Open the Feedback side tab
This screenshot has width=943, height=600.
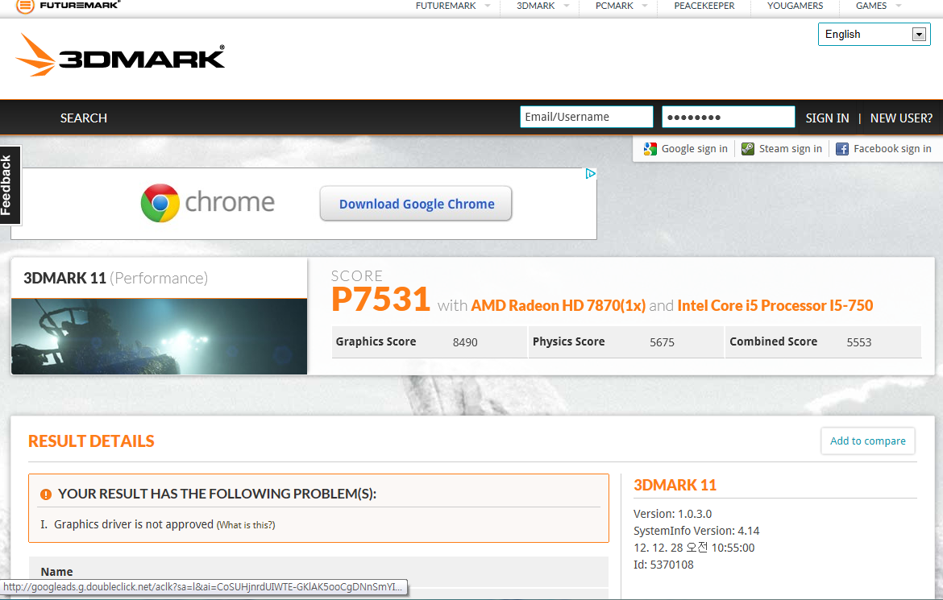pos(10,185)
